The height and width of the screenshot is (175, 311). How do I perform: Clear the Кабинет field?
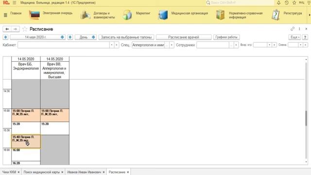[117, 45]
